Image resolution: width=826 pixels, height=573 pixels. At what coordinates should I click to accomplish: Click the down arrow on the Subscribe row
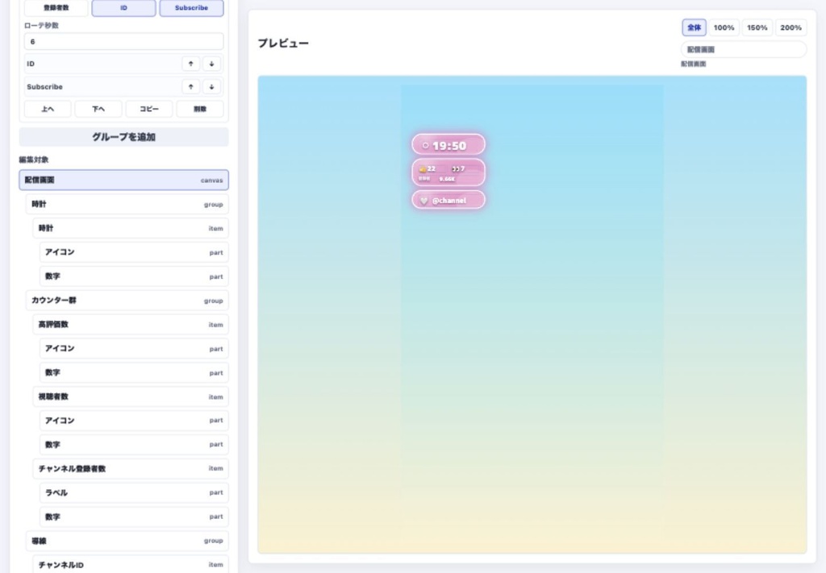click(212, 87)
